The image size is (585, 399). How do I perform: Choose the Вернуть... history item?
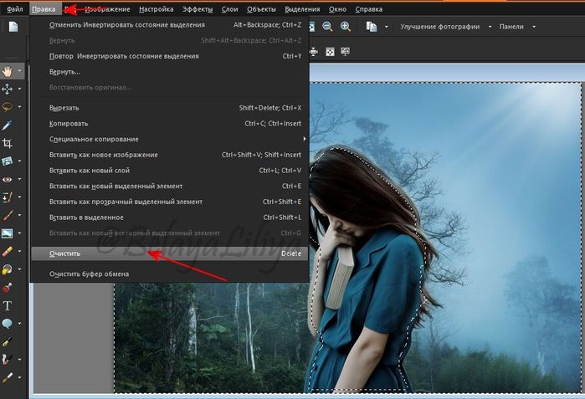[170, 72]
